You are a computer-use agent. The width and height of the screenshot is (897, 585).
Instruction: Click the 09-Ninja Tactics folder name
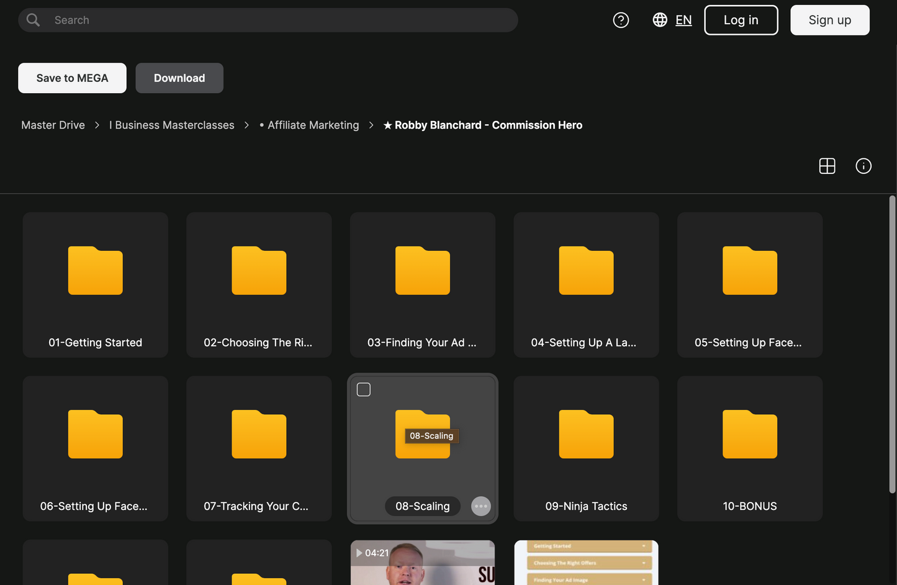[x=586, y=506]
